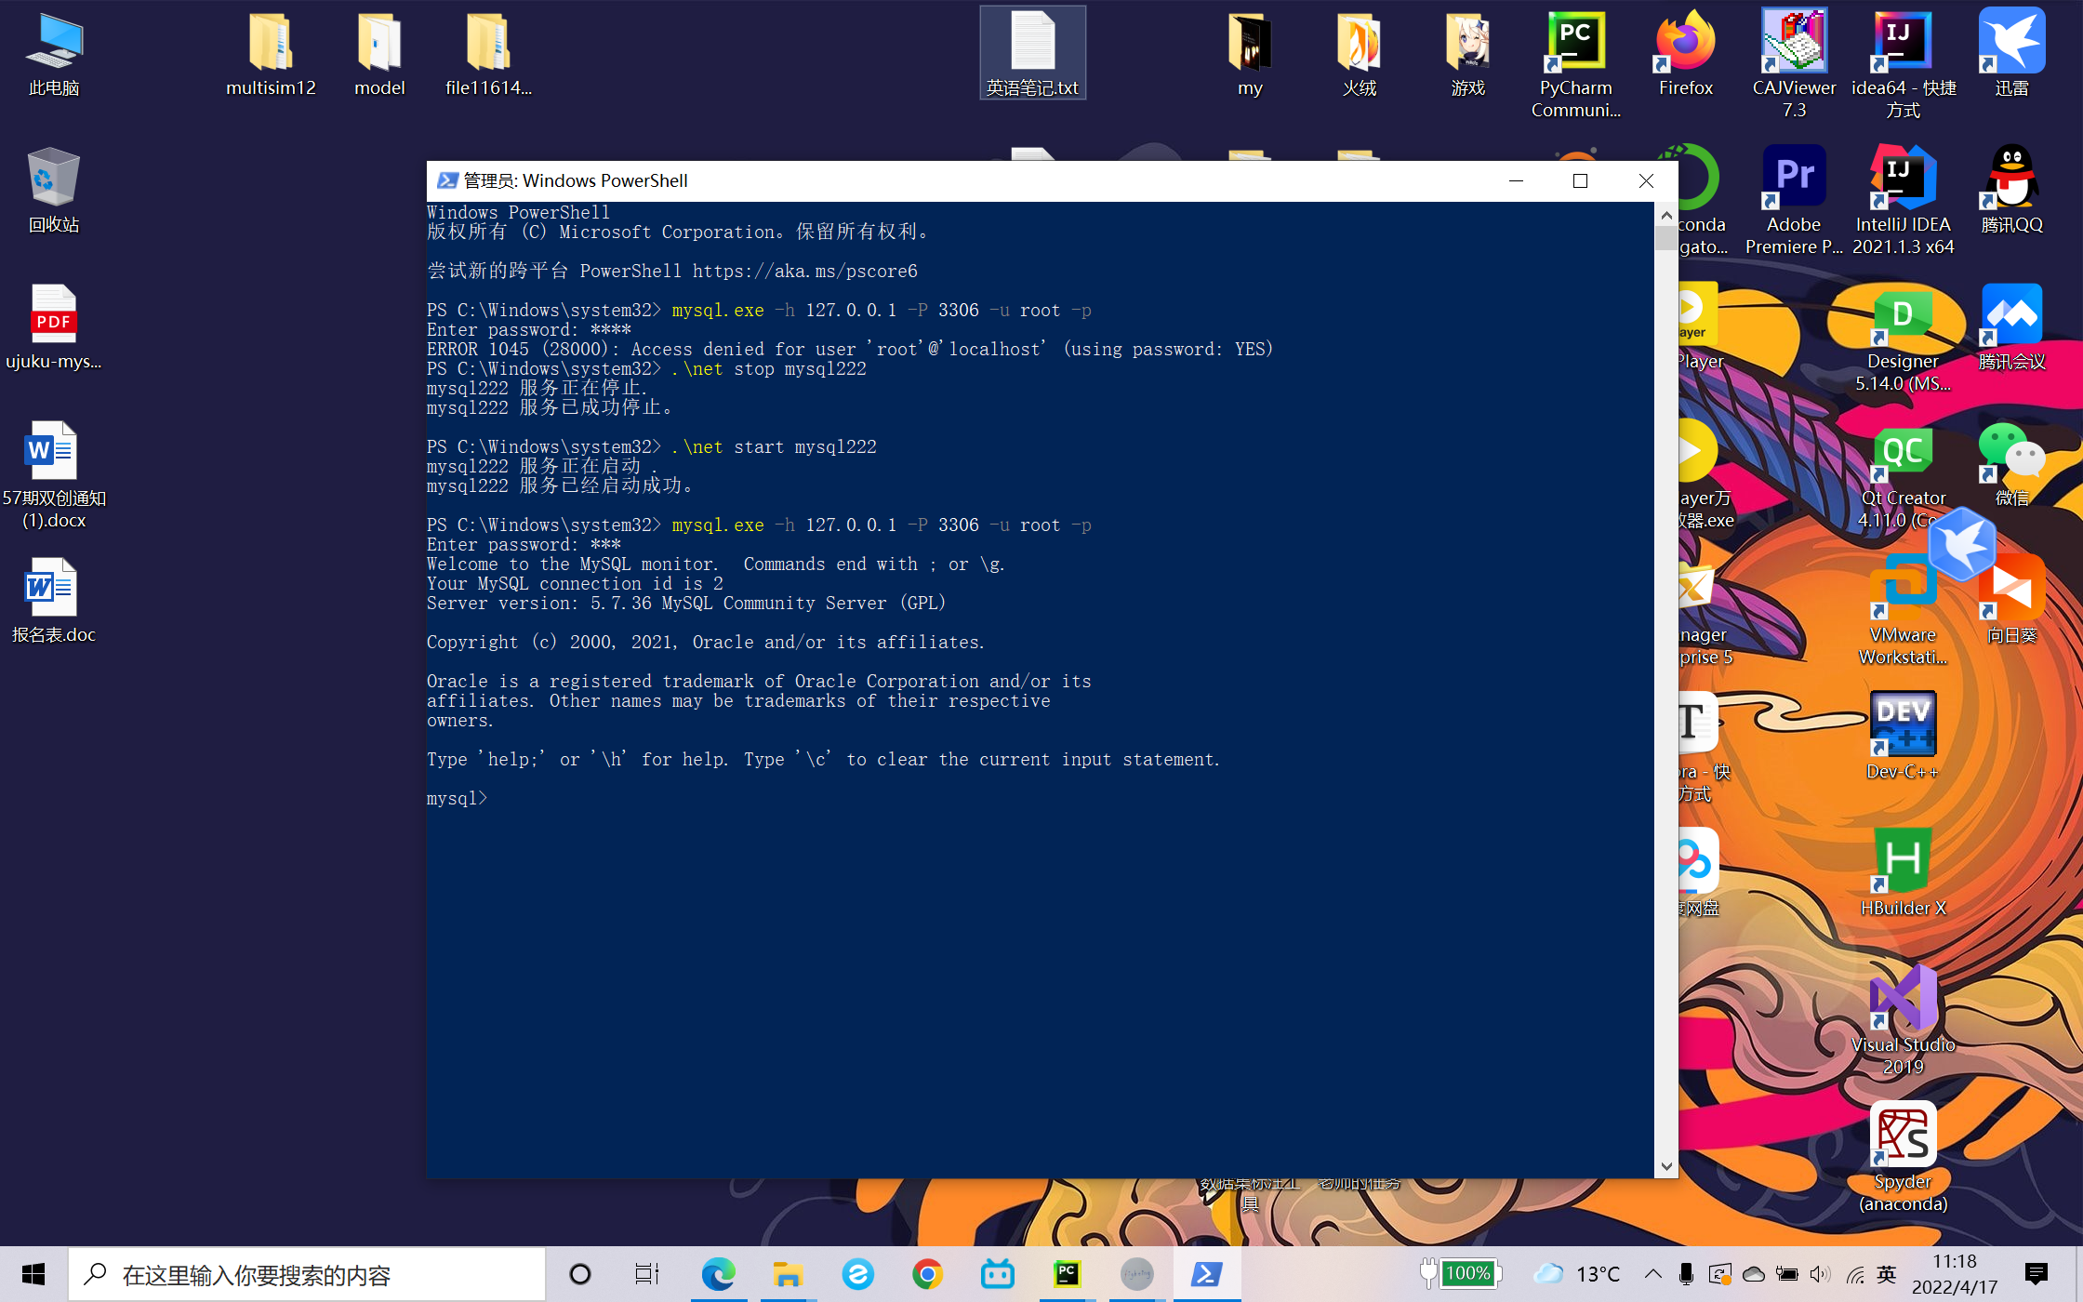
Task: Click the taskbar search input box
Action: point(307,1274)
